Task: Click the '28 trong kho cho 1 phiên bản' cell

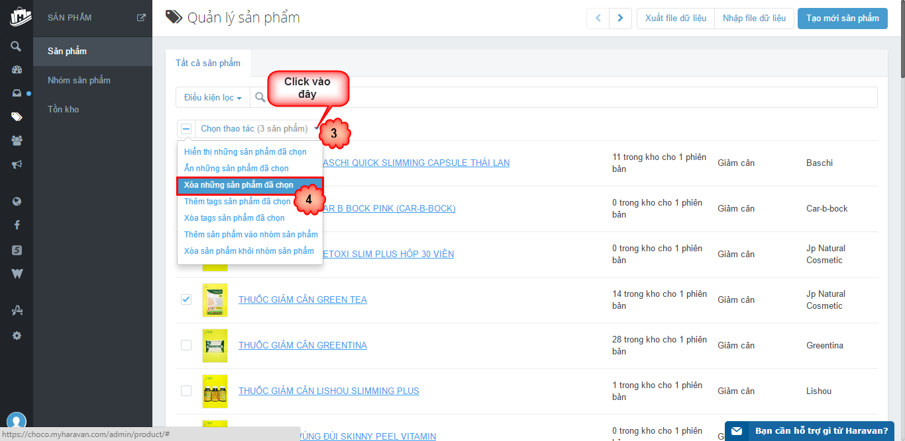Action: (x=659, y=346)
